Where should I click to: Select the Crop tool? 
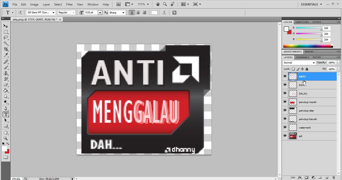pyautogui.click(x=6, y=49)
